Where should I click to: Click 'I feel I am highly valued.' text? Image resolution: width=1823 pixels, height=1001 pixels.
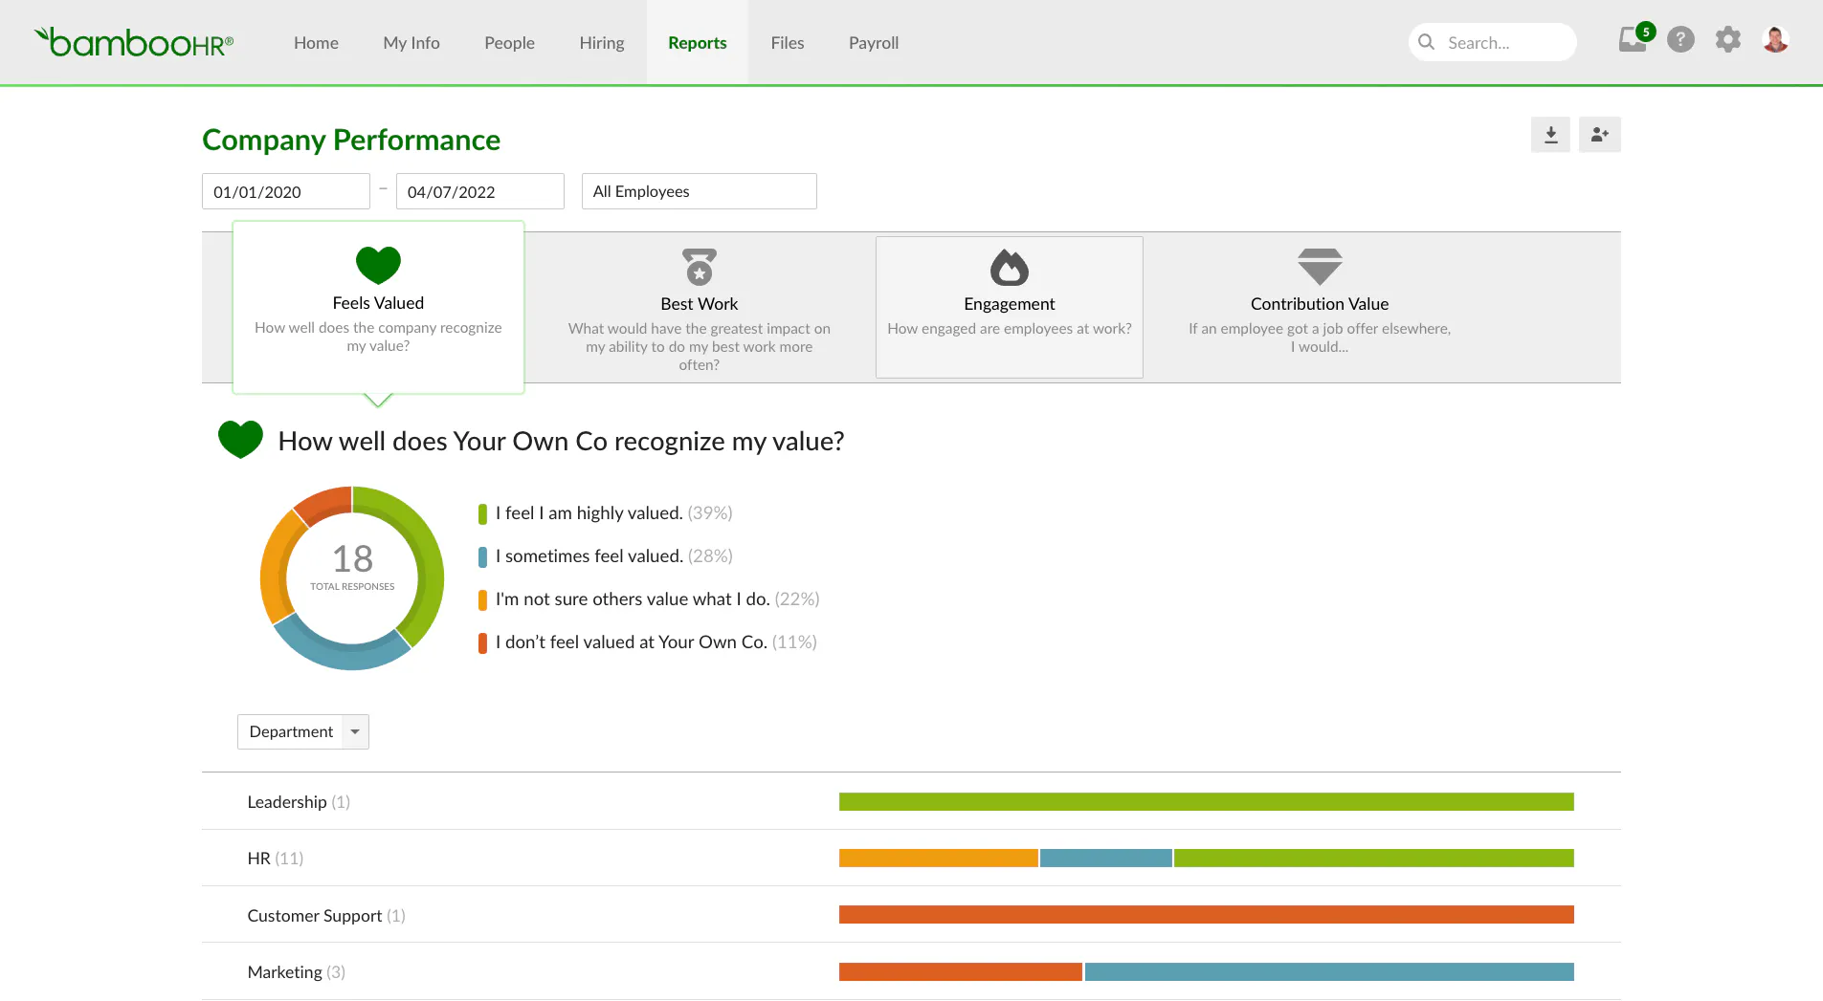click(589, 513)
